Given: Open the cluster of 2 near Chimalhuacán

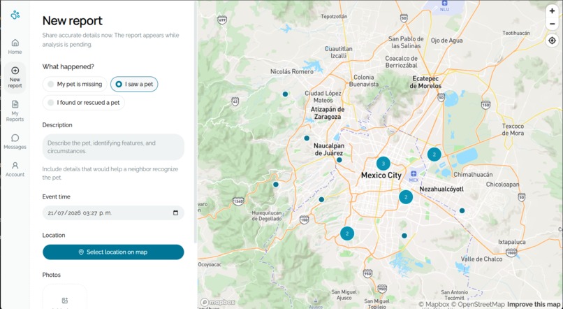Looking at the screenshot, I should click(x=434, y=154).
